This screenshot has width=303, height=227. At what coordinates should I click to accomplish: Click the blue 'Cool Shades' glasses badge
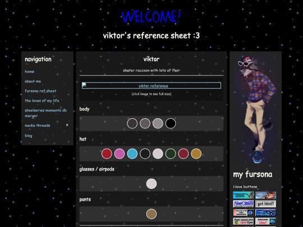[x=266, y=212]
